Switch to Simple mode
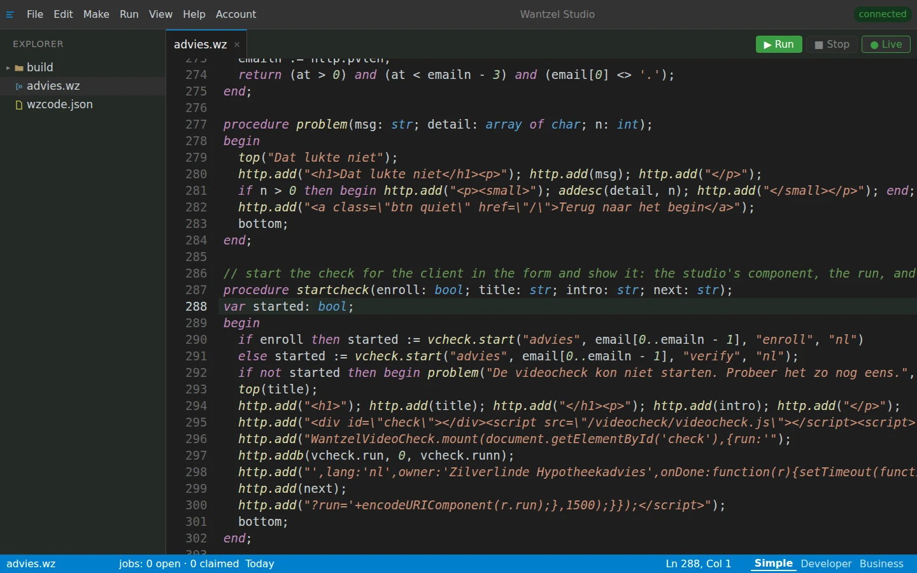 point(774,563)
